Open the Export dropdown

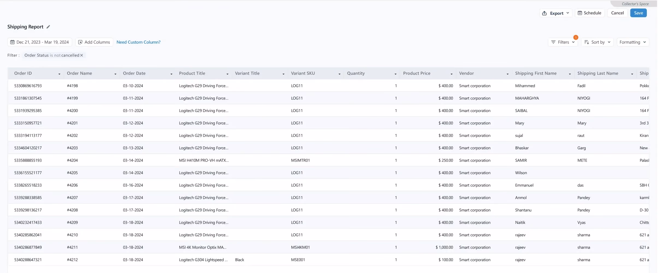556,13
